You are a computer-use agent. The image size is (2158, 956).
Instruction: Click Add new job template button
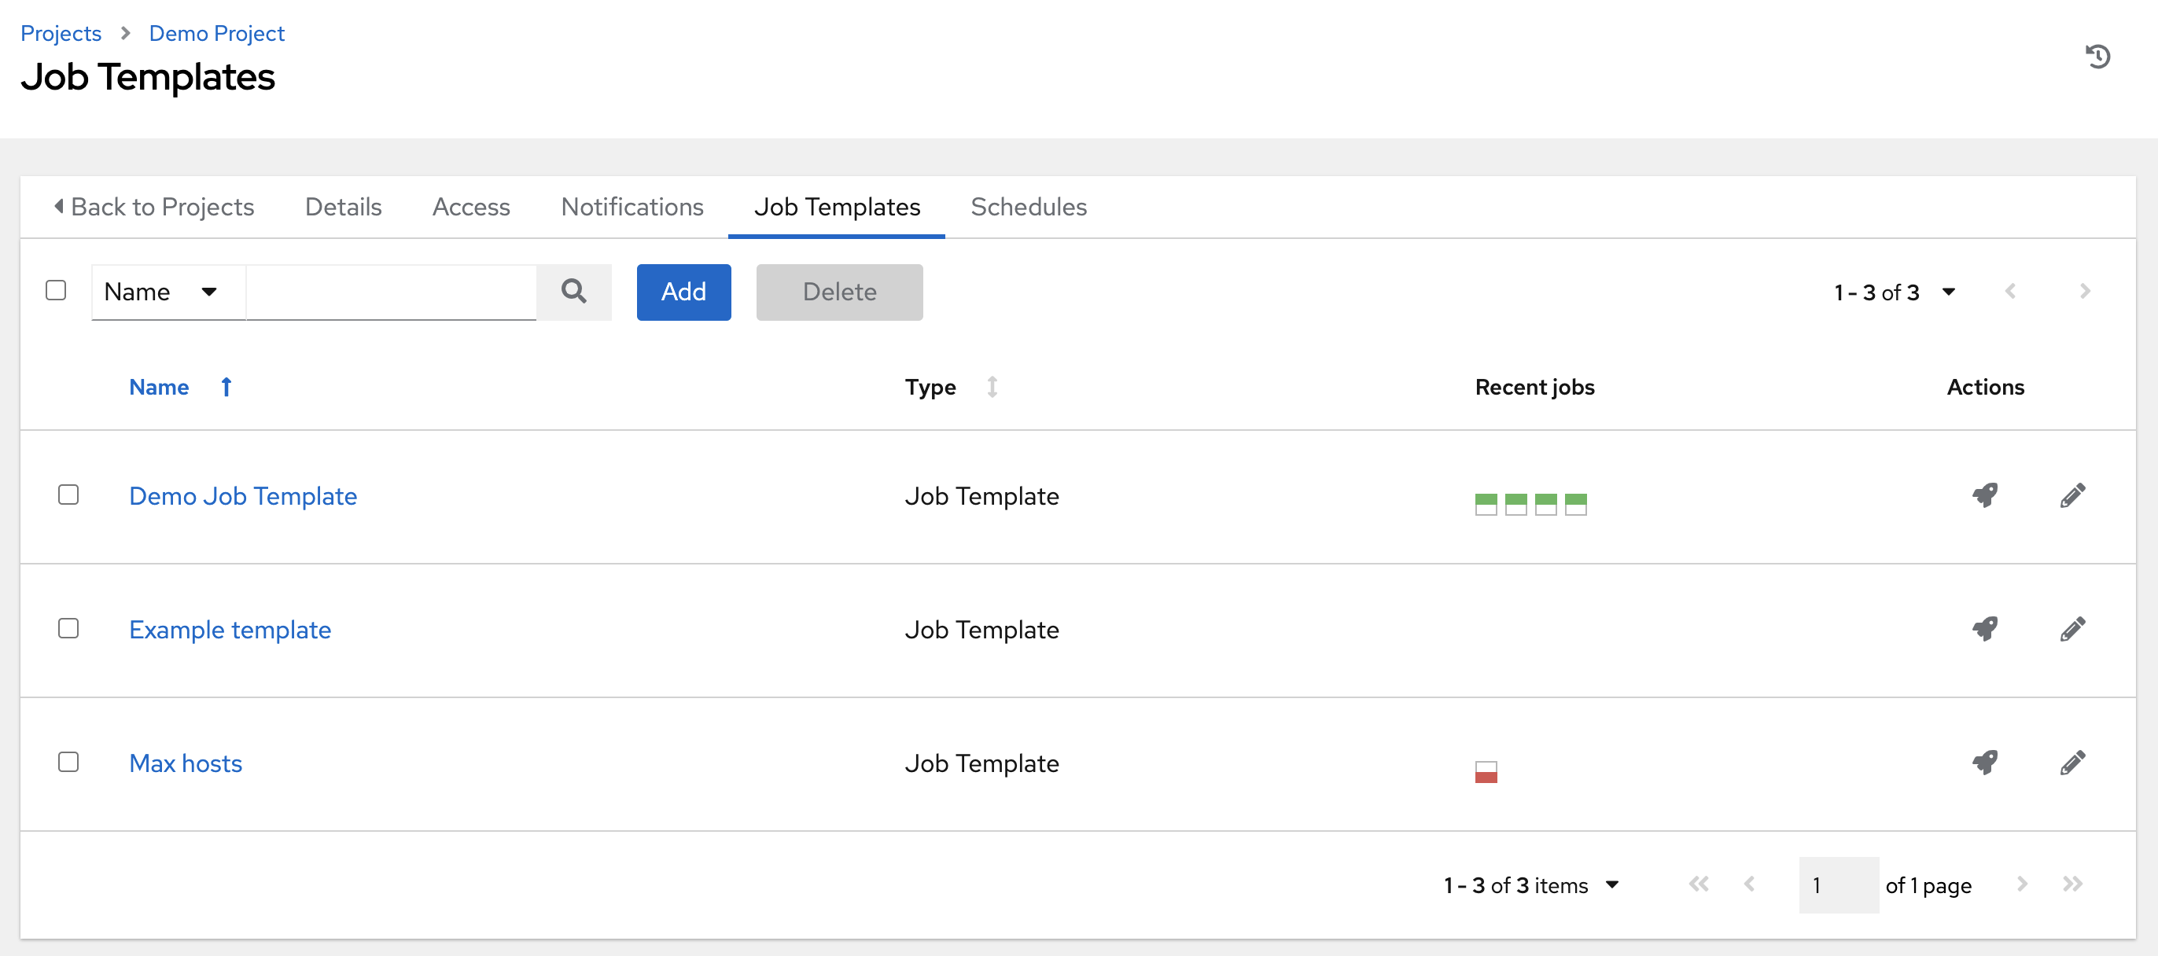(x=684, y=292)
